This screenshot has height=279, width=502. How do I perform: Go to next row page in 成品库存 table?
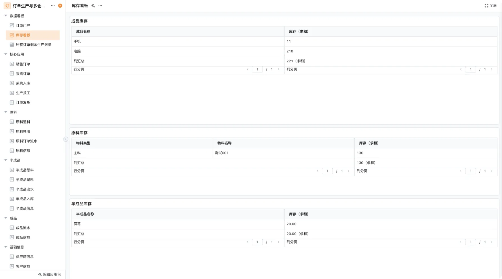pos(278,69)
